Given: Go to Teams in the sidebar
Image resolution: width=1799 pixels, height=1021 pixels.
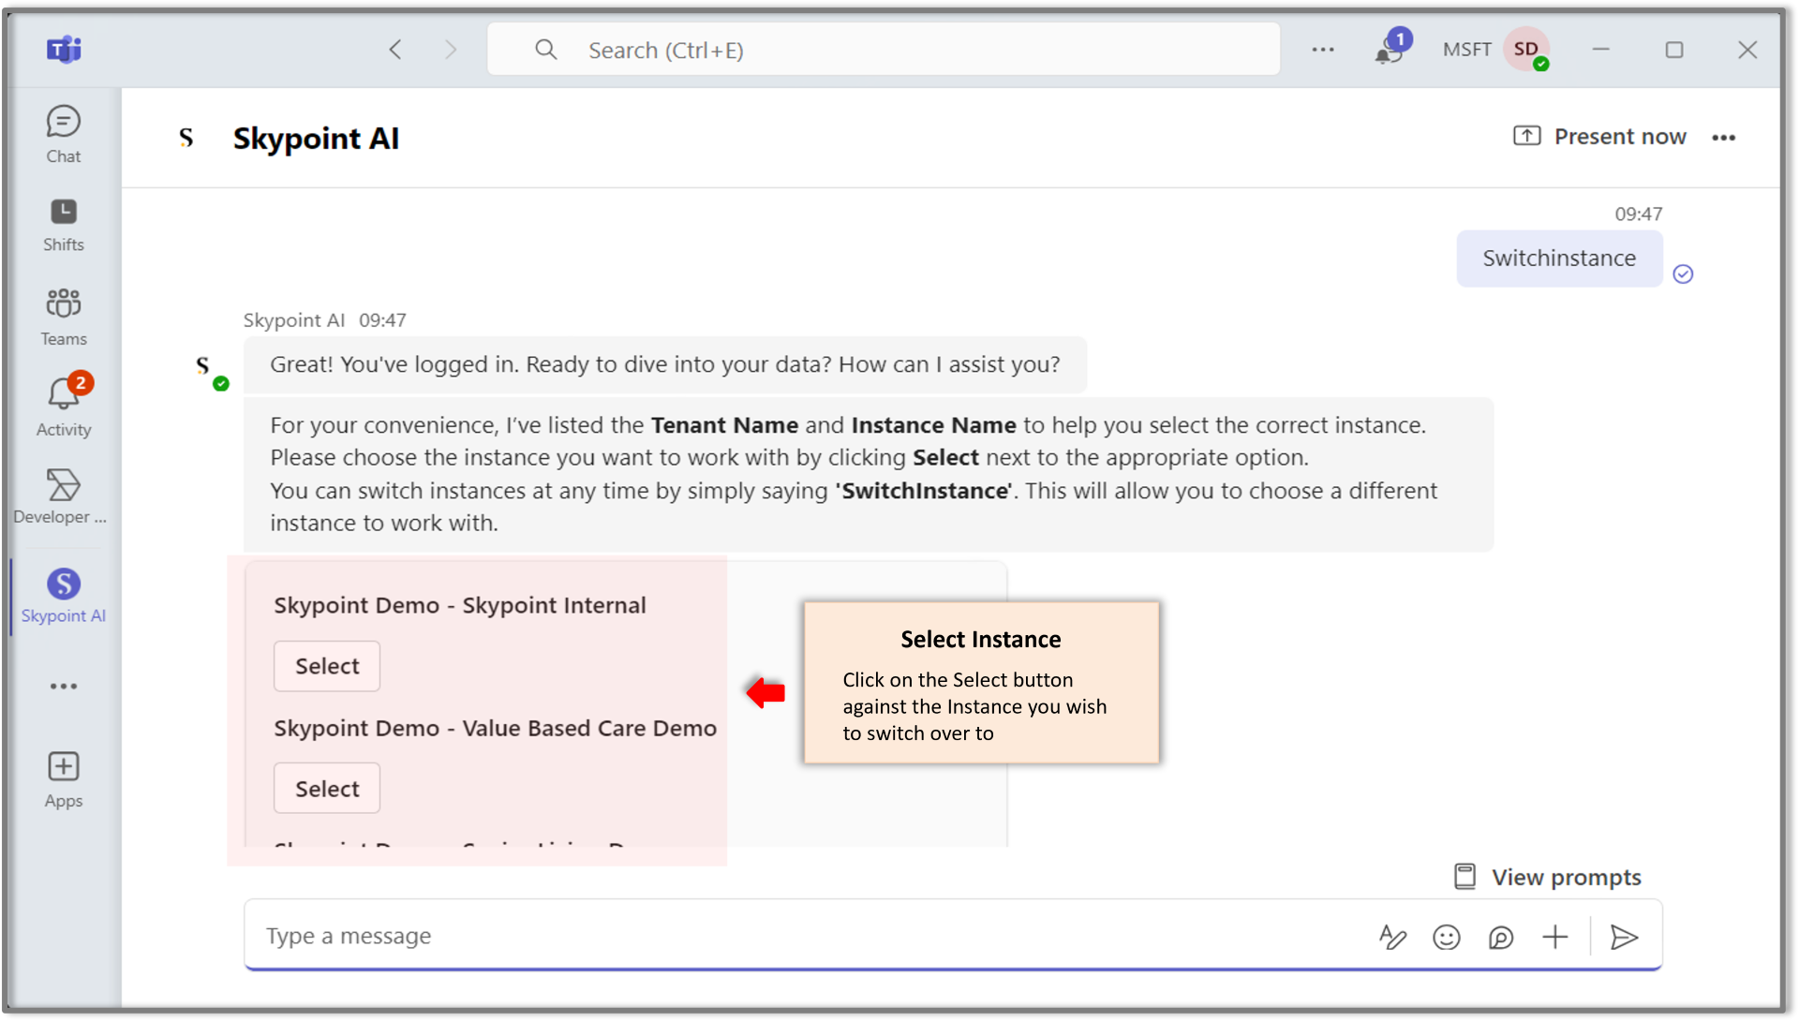Looking at the screenshot, I should (x=64, y=318).
